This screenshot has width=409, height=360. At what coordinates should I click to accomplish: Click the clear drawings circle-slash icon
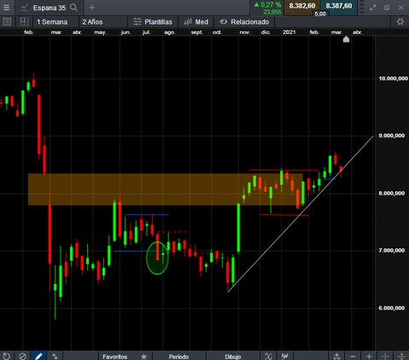(23, 356)
